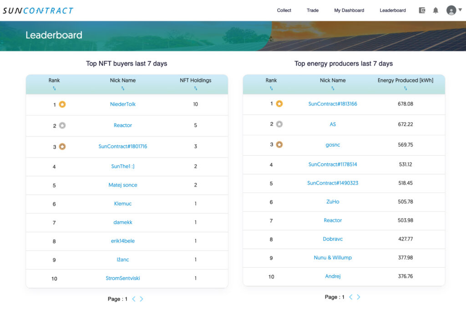Open the wallet icon in header
This screenshot has height=314, width=466.
pyautogui.click(x=422, y=10)
